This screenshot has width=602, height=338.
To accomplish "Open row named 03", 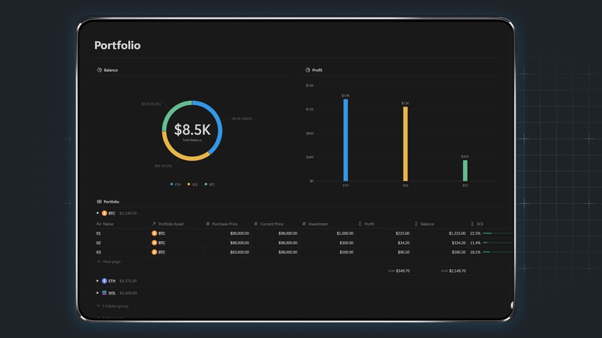I will click(99, 252).
